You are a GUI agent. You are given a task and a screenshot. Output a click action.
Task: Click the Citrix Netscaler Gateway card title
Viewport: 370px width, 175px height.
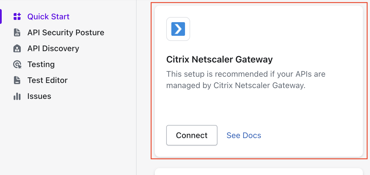(219, 59)
